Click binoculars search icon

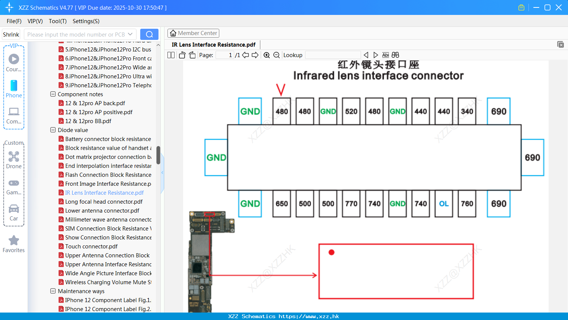395,55
